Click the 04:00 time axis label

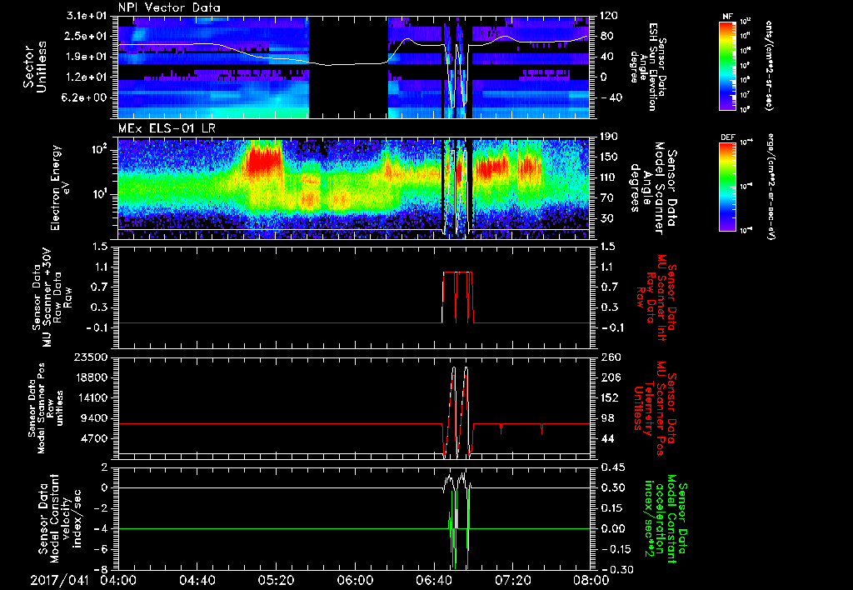point(118,580)
